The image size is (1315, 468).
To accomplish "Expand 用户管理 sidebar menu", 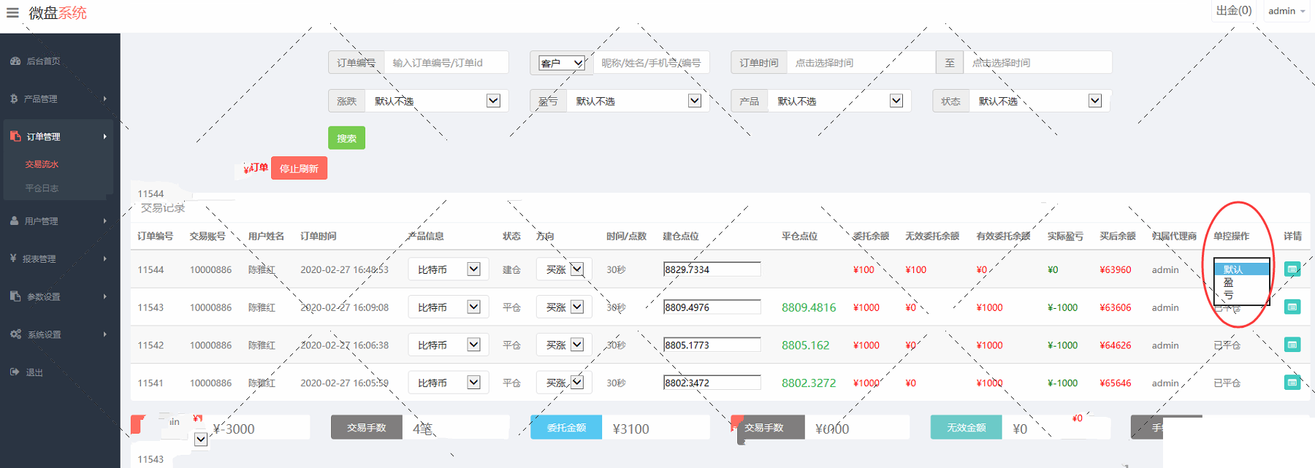I will coord(58,221).
